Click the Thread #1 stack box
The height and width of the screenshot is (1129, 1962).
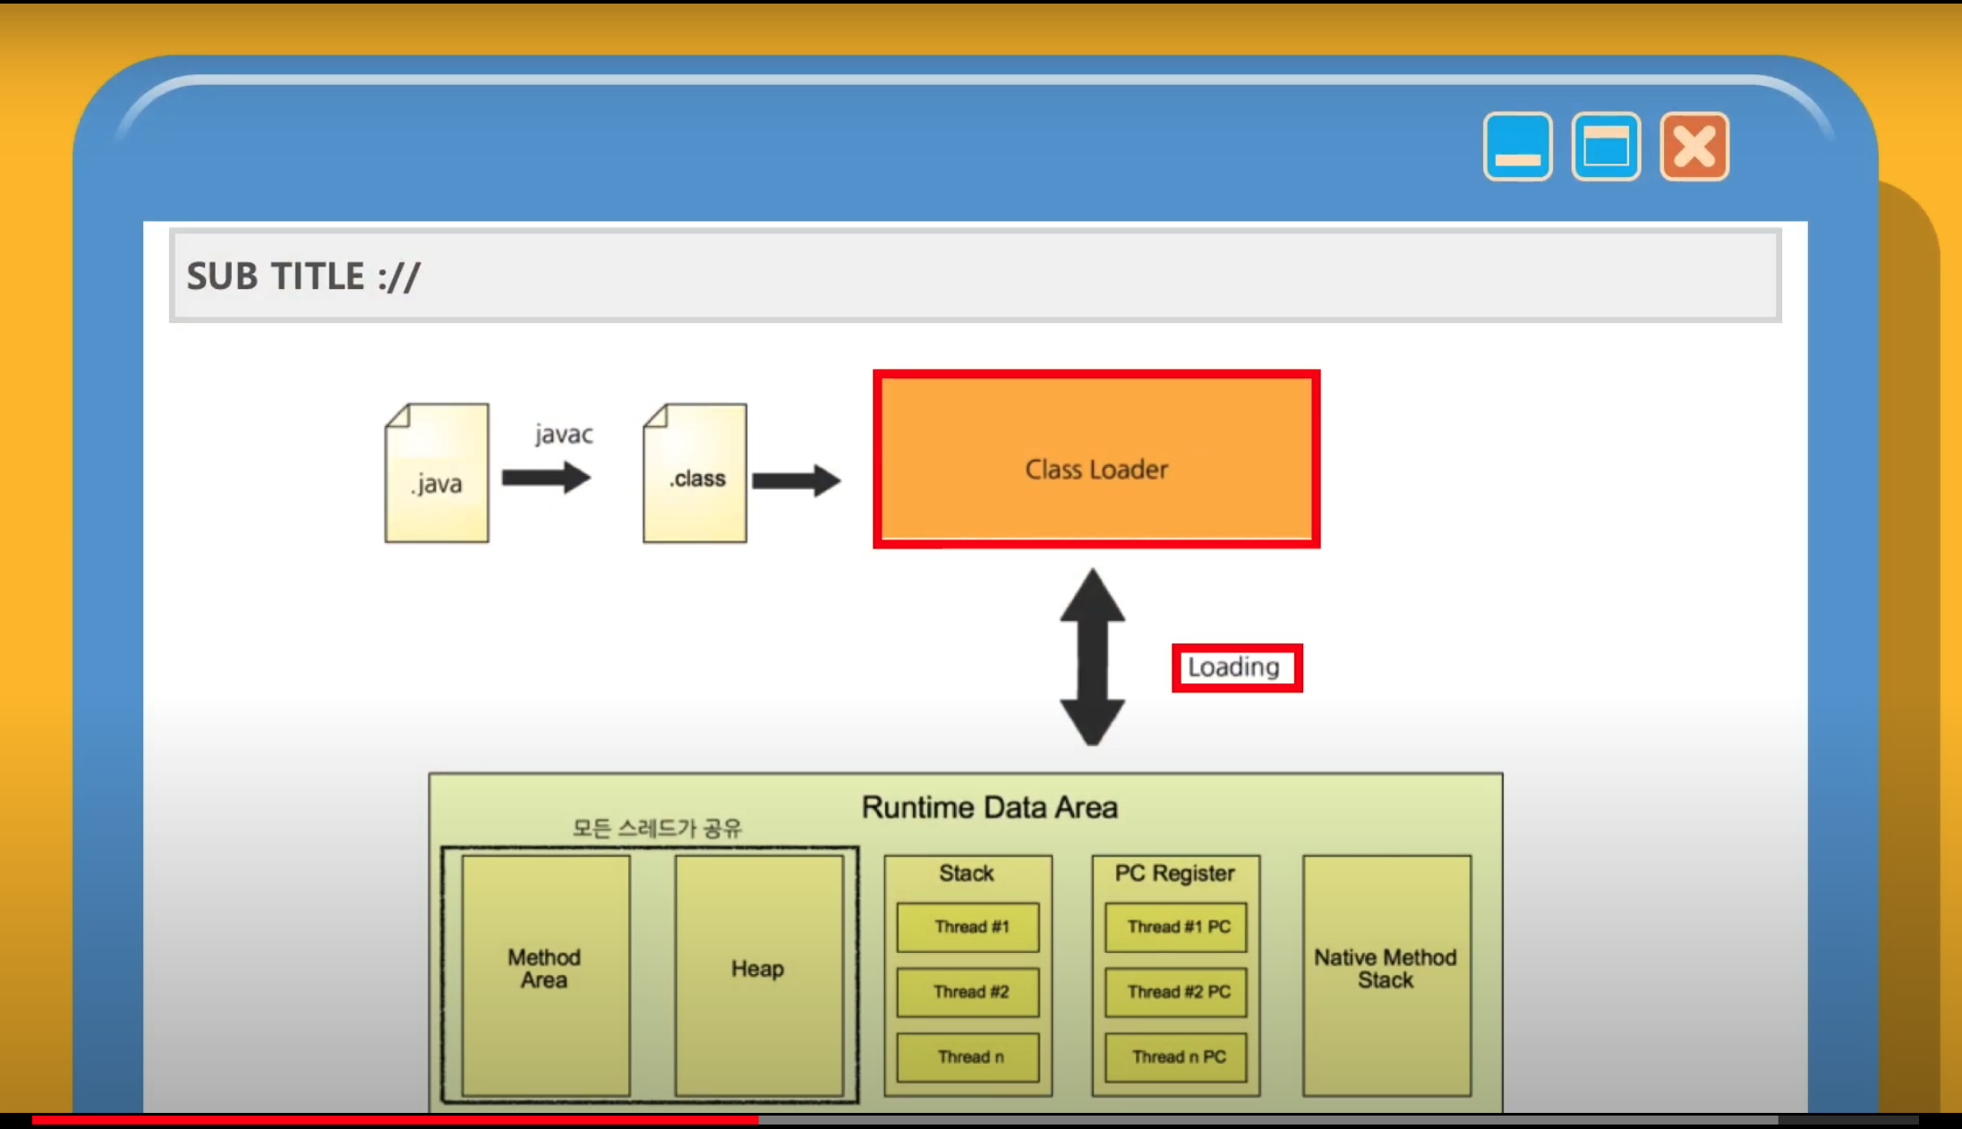(968, 927)
